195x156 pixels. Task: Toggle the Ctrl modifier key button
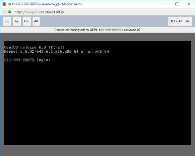(27, 21)
